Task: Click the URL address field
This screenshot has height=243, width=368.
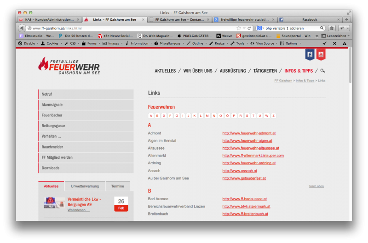Action: pos(132,28)
